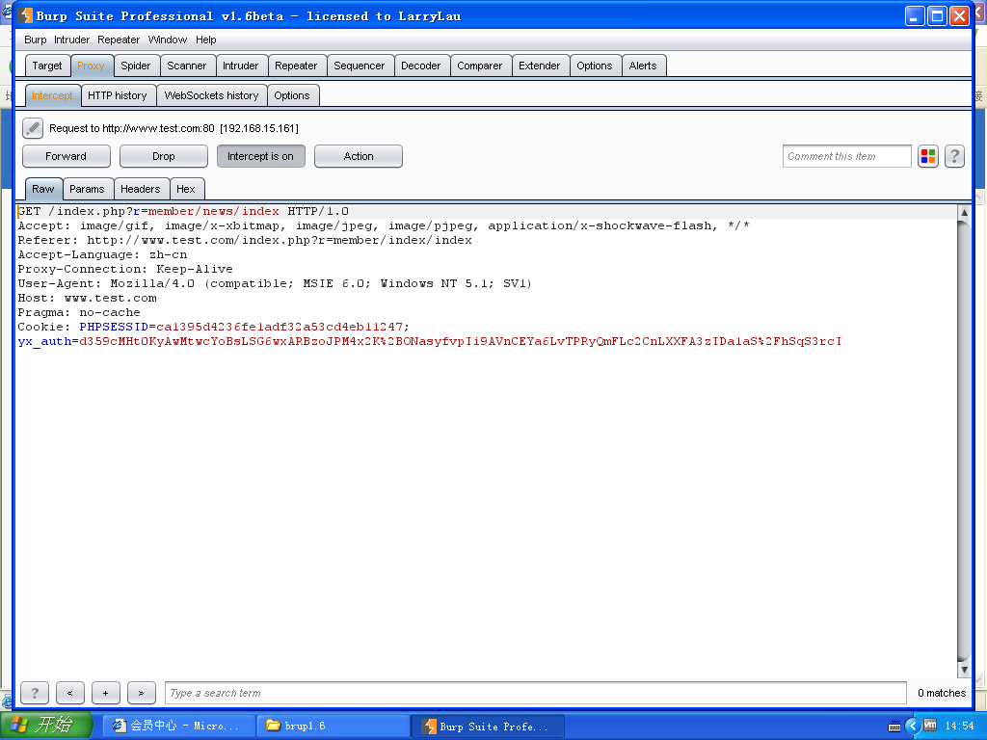This screenshot has height=740, width=987.
Task: Open the Action dropdown menu
Action: coord(359,156)
